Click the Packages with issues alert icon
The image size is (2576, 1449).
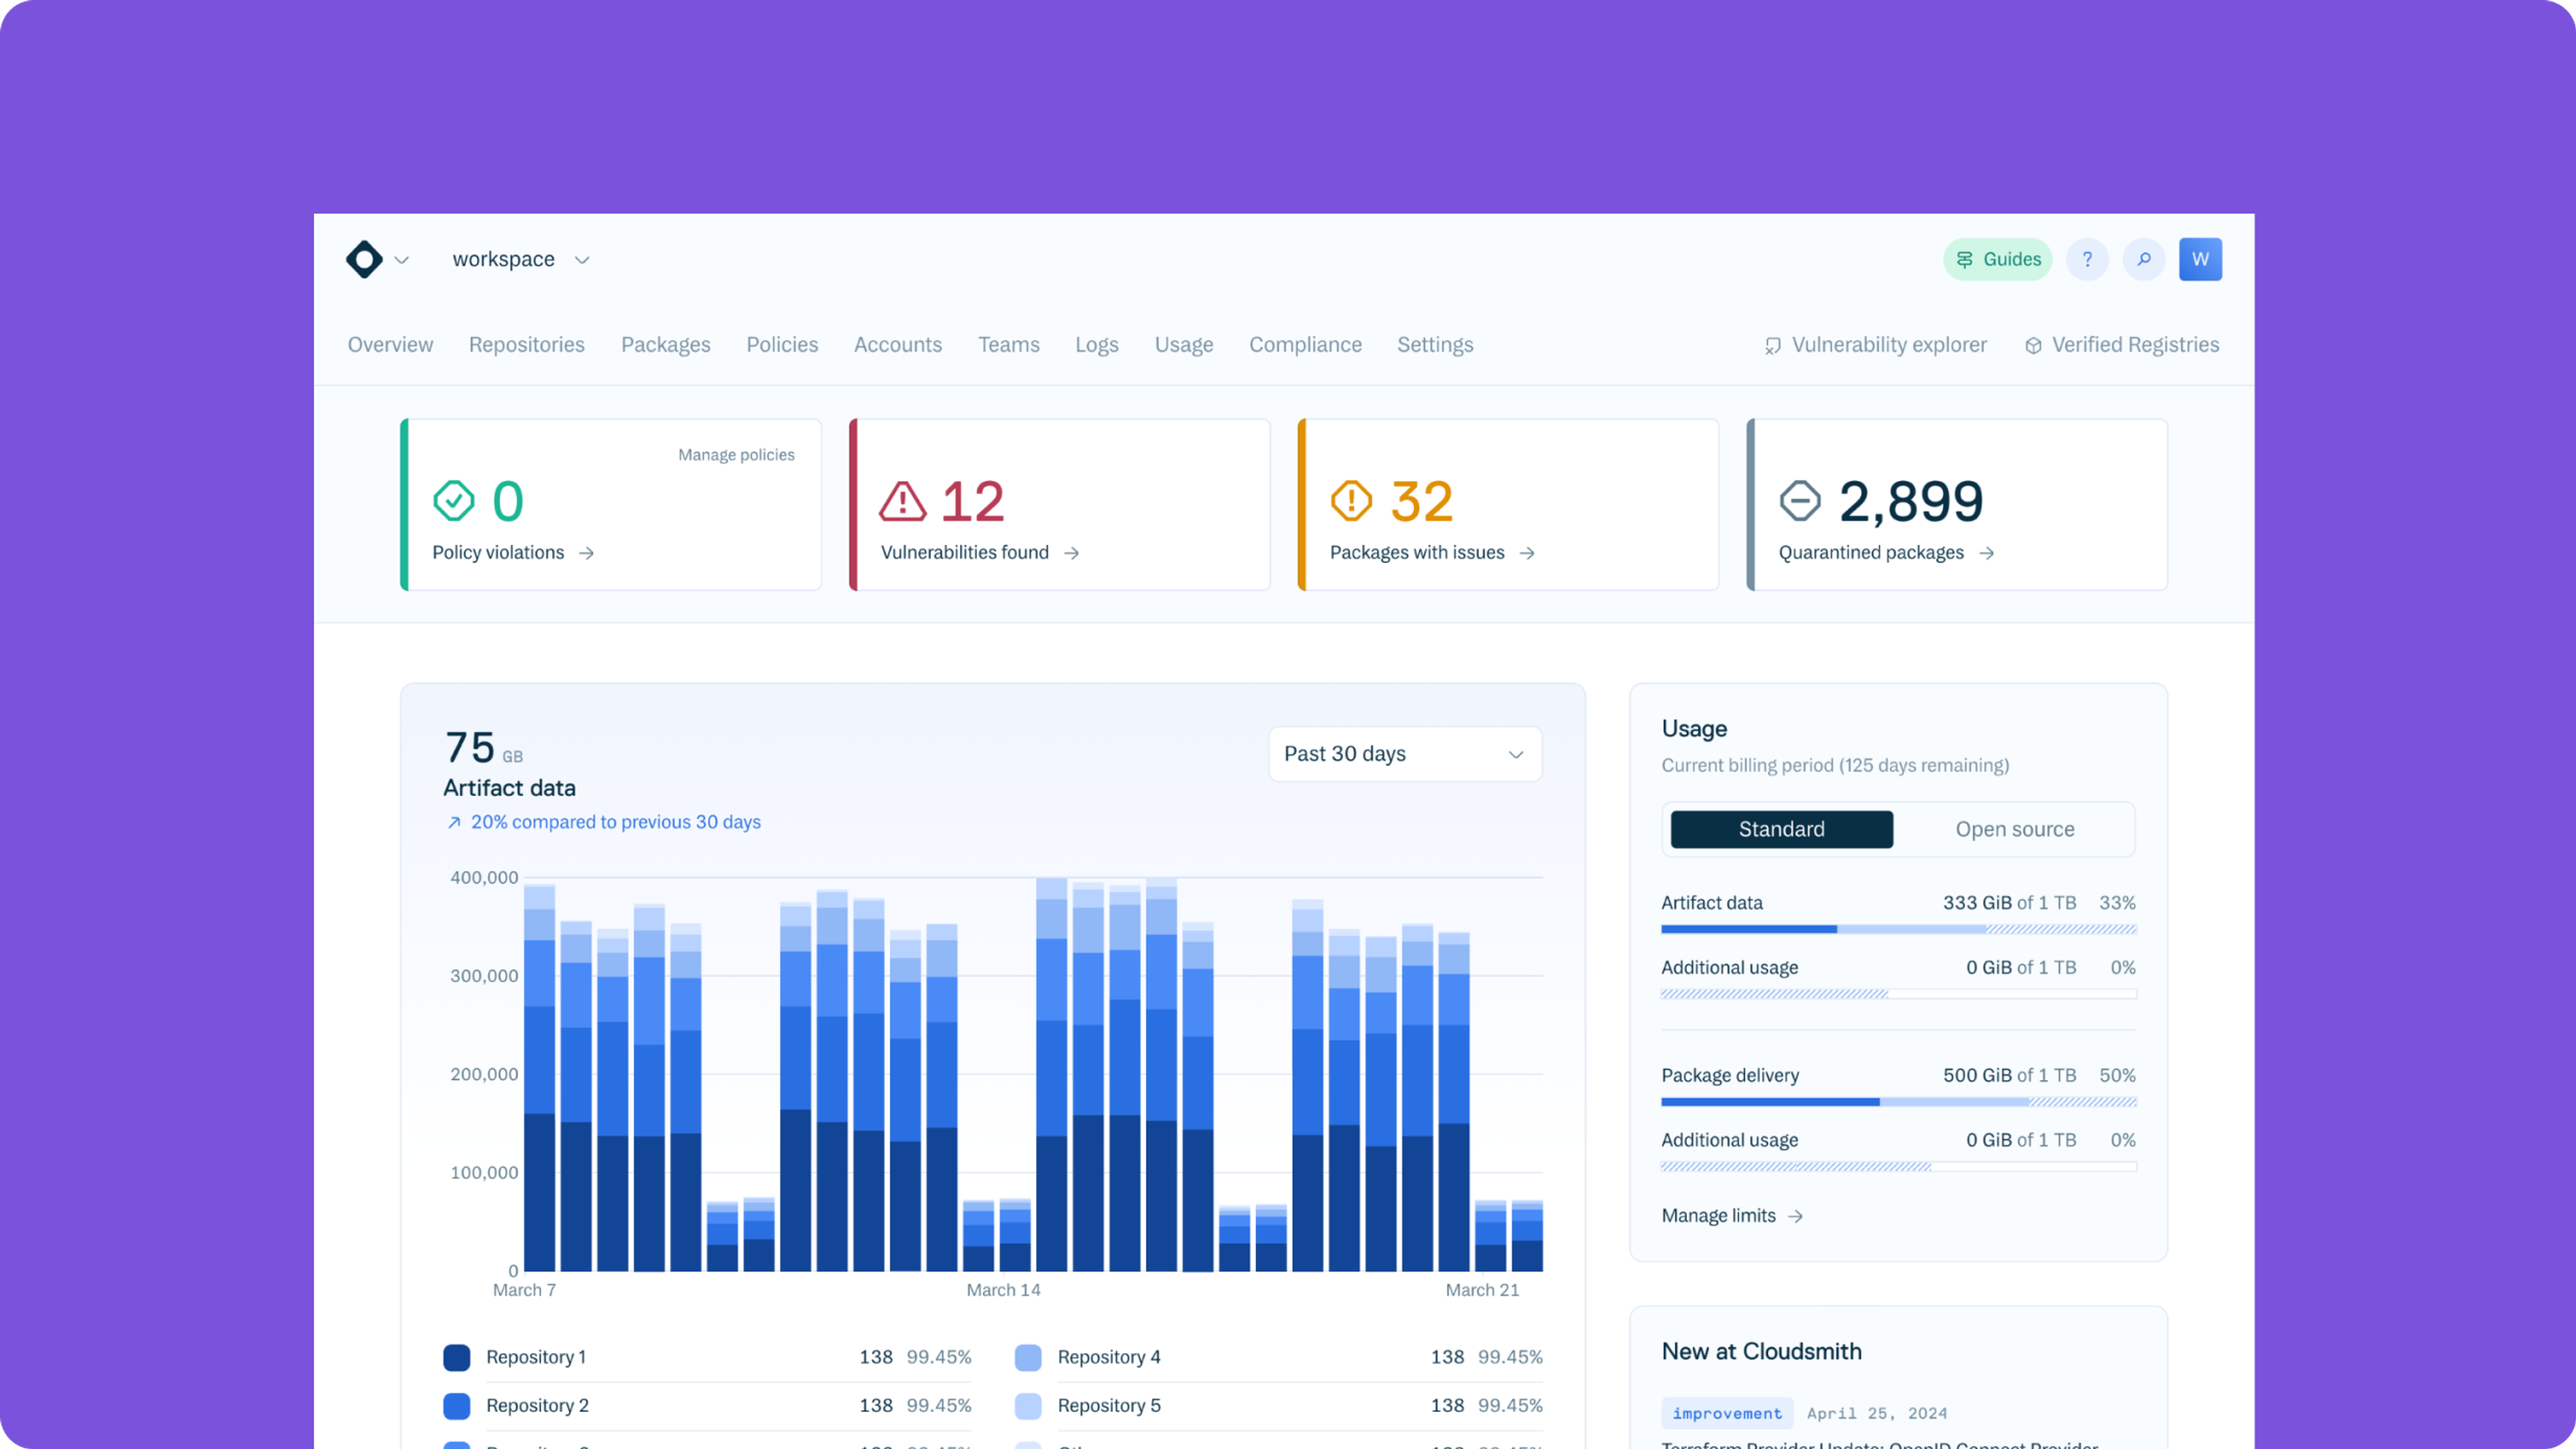tap(1351, 501)
